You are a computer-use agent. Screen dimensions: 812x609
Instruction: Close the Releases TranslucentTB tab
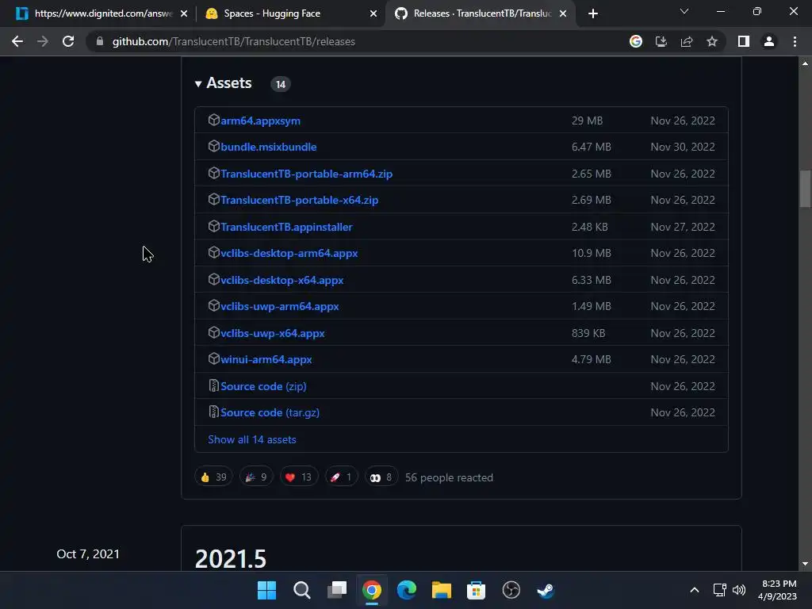pos(563,14)
